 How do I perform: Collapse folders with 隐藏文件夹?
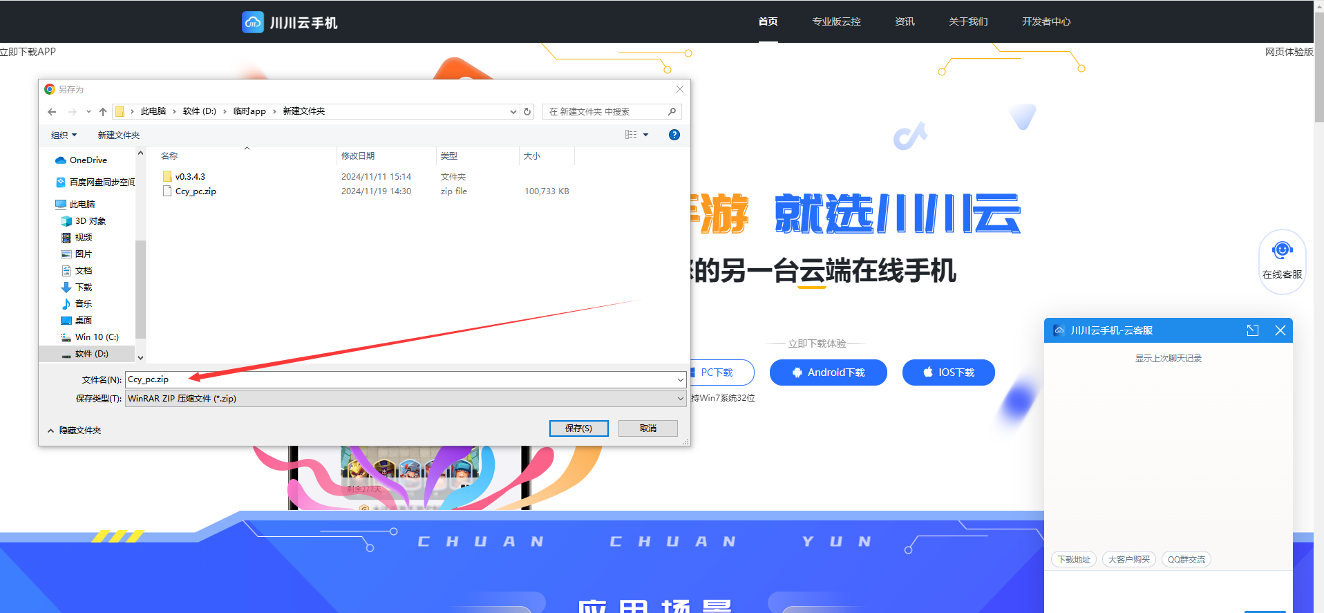(74, 430)
